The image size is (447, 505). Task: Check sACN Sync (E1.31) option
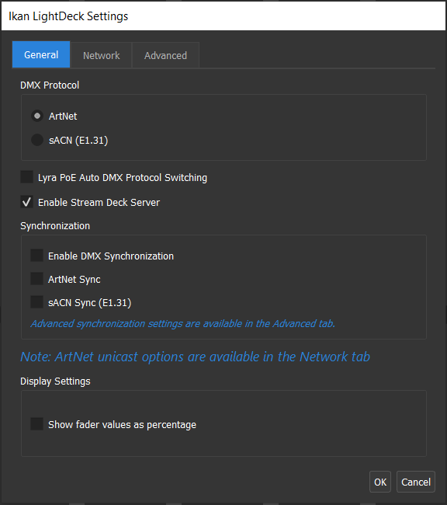(36, 302)
